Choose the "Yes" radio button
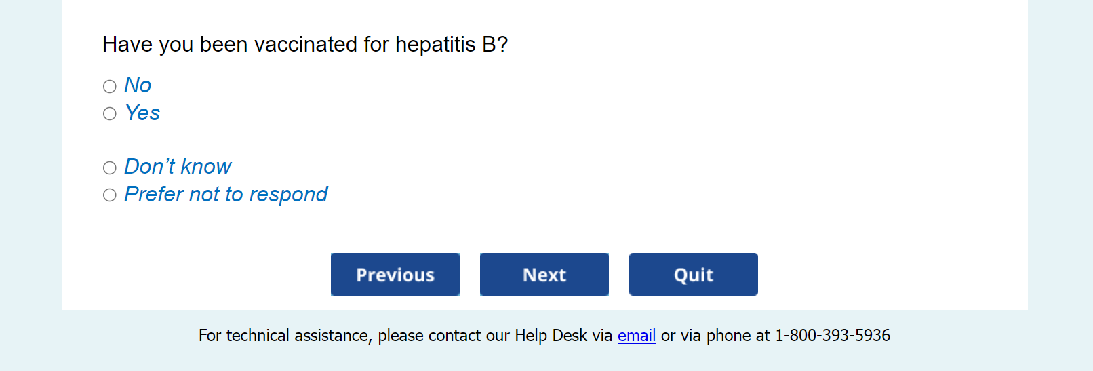This screenshot has height=371, width=1093. click(x=110, y=113)
